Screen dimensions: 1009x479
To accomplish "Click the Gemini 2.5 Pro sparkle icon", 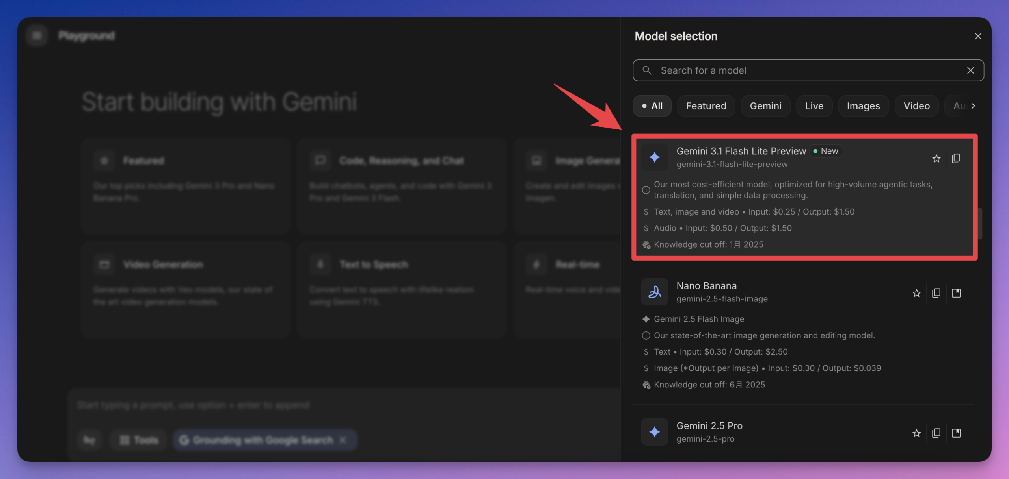I will [x=654, y=432].
